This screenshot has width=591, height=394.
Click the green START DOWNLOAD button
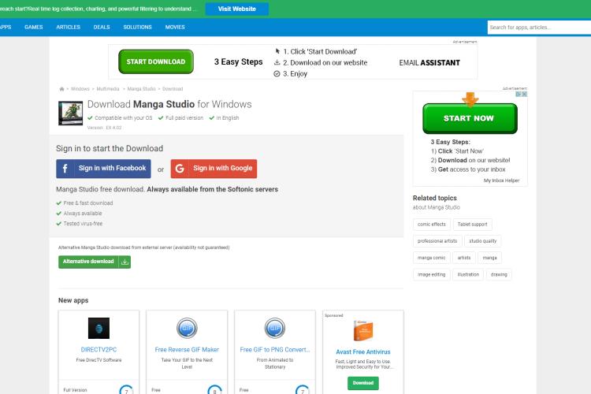click(x=156, y=61)
